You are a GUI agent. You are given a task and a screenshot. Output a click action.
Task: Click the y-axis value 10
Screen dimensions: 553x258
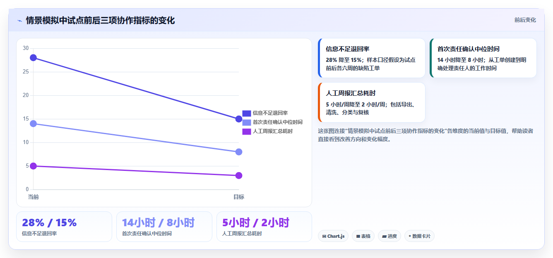pos(26,142)
